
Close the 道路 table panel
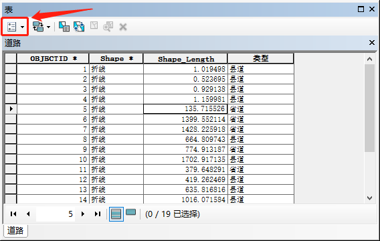click(x=372, y=43)
